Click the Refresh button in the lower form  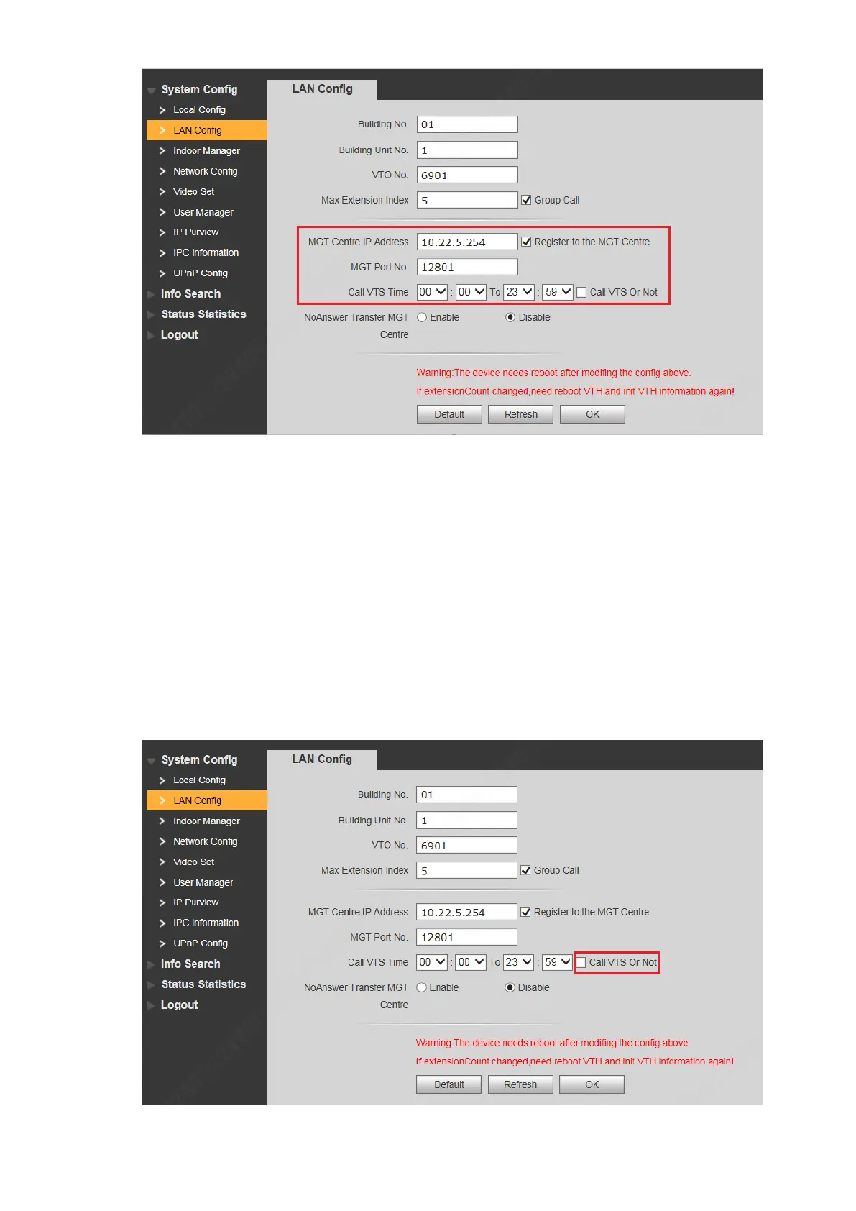pyautogui.click(x=520, y=1084)
